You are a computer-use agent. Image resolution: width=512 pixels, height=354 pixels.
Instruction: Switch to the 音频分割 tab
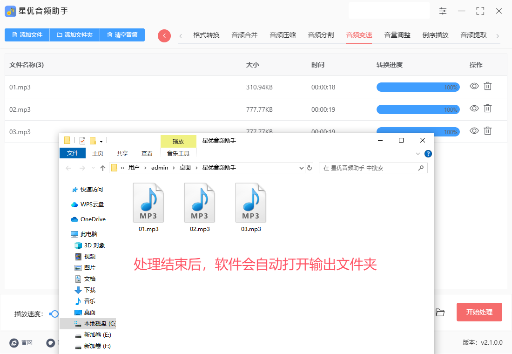click(321, 35)
